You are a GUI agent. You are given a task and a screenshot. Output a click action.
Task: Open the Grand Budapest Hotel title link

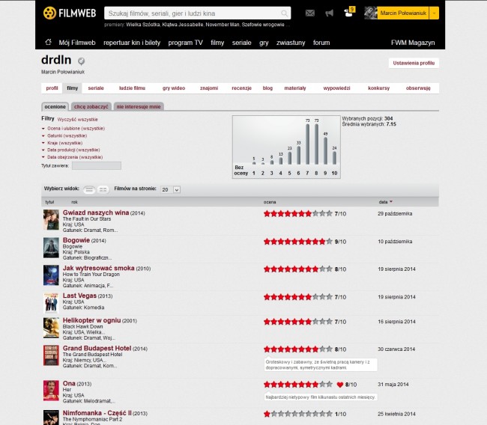[x=97, y=348]
